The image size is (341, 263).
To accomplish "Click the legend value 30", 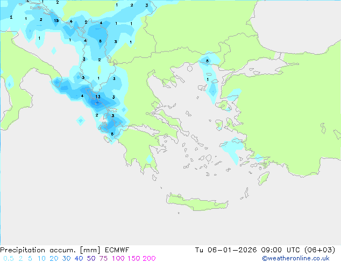I will click(x=66, y=259).
